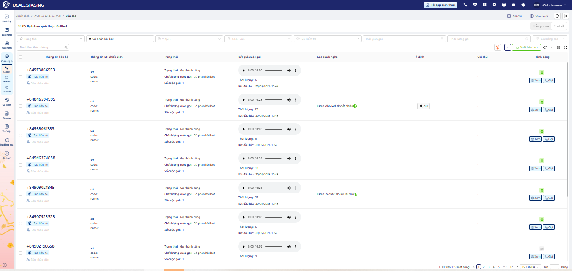Screen dimensions: 572x271
Task: Click audio seek slider for +84973866553 call
Action: point(274,70)
